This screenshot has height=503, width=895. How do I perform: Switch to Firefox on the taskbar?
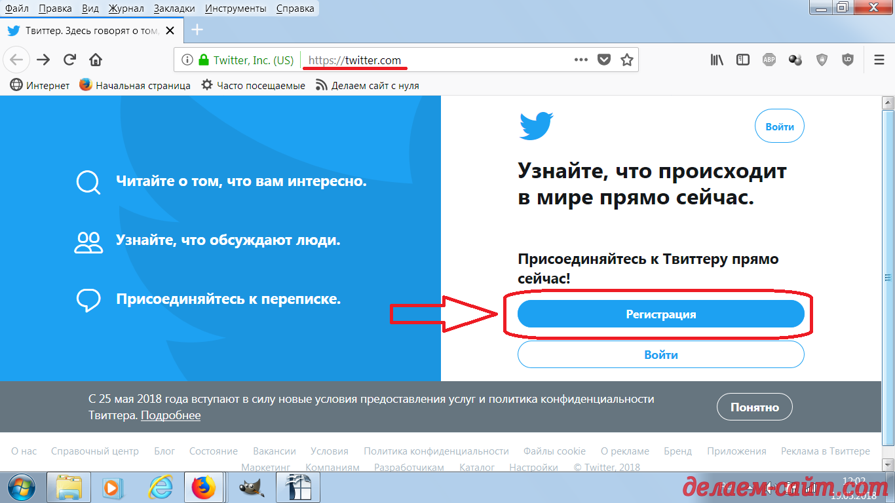[204, 487]
